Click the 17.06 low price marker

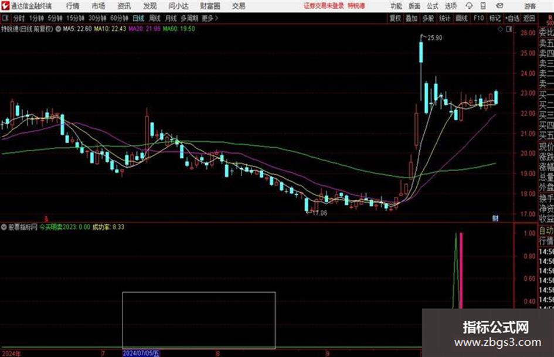(320, 213)
